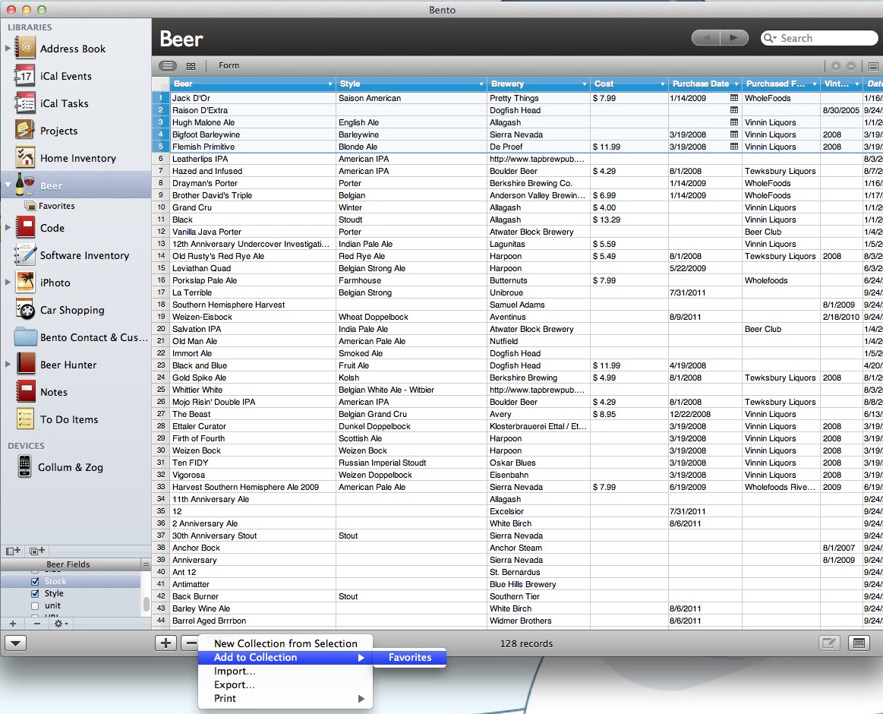Image resolution: width=883 pixels, height=714 pixels.
Task: Select Import… from the menu
Action: pyautogui.click(x=285, y=671)
